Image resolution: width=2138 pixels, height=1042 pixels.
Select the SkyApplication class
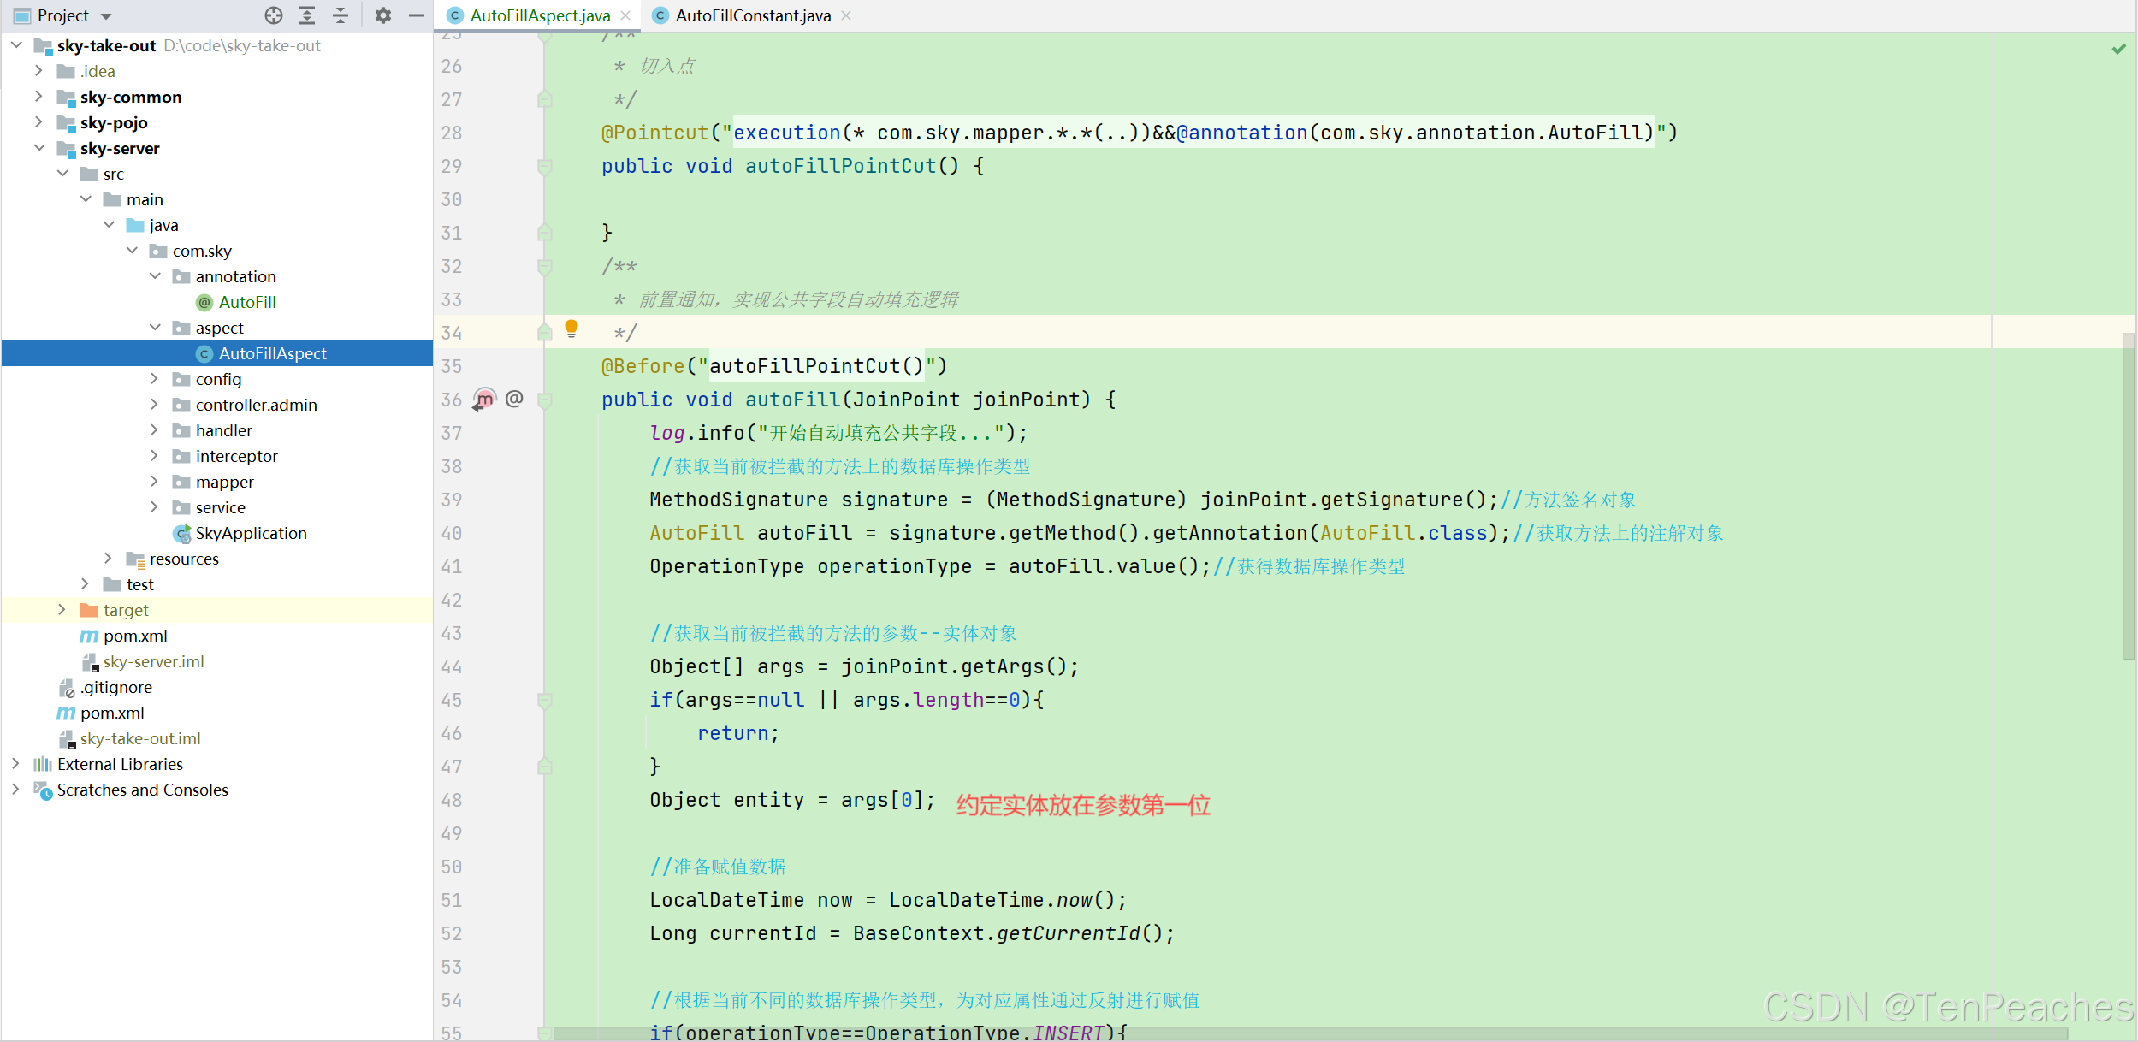pyautogui.click(x=251, y=533)
